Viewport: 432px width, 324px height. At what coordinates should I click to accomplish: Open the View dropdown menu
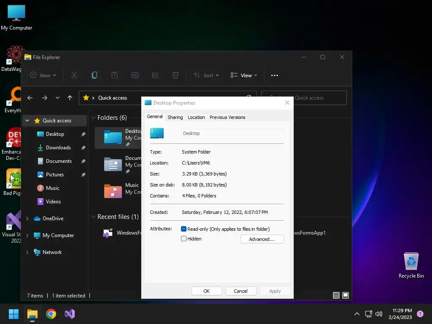click(x=244, y=75)
